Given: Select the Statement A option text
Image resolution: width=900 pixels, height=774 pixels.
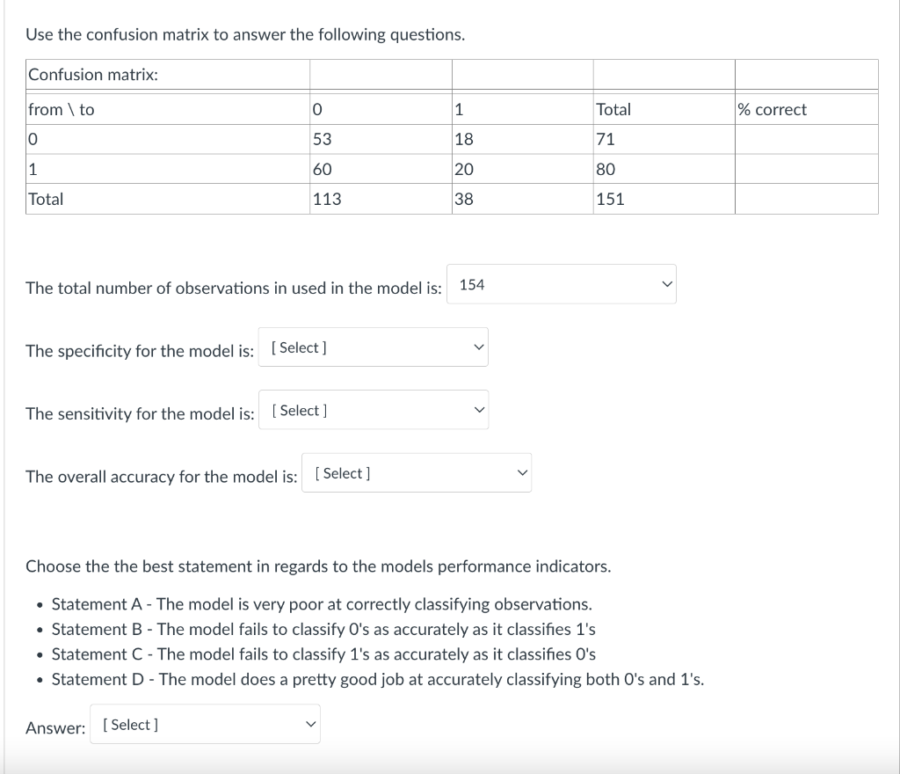Looking at the screenshot, I should 322,604.
